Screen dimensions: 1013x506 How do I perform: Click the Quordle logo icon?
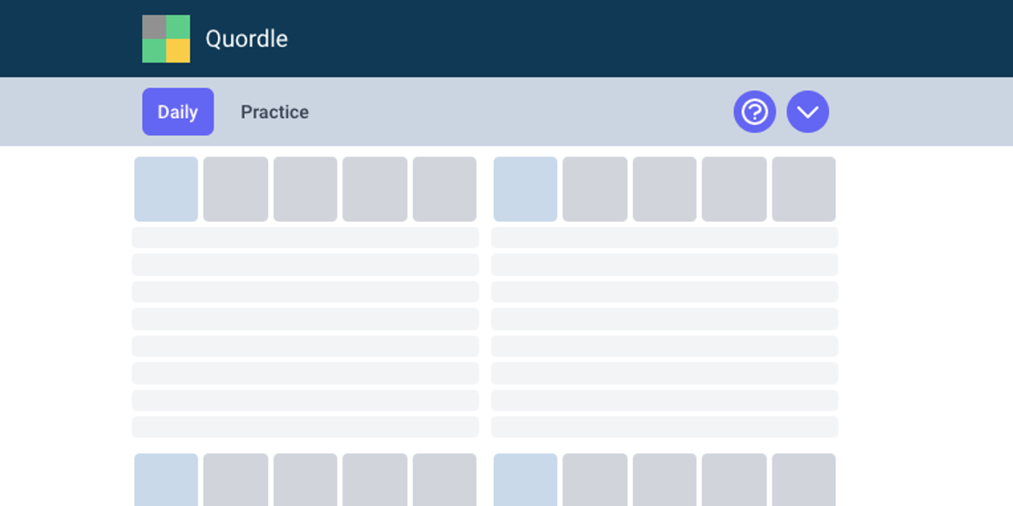[166, 38]
